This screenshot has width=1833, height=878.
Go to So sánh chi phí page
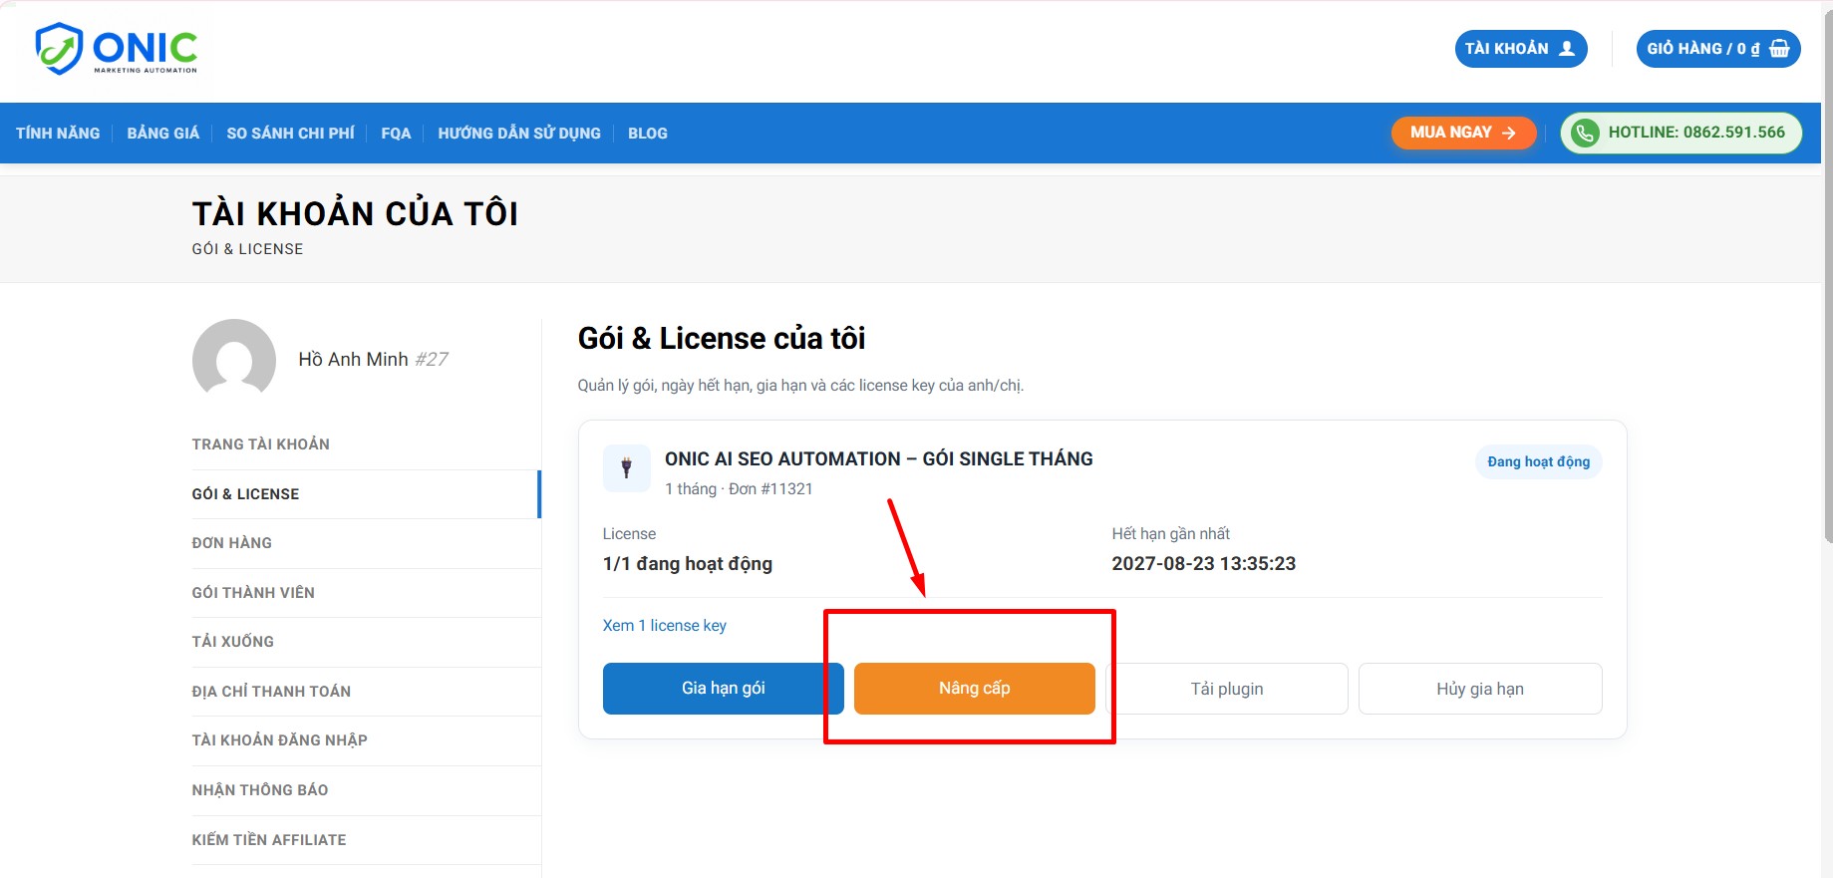pos(290,133)
